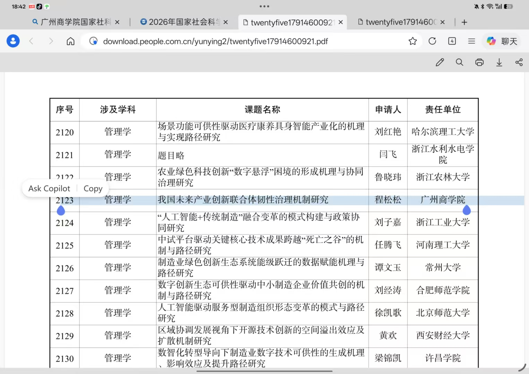Tap the right text selection handle
Viewport: 529px width, 374px height.
click(467, 209)
